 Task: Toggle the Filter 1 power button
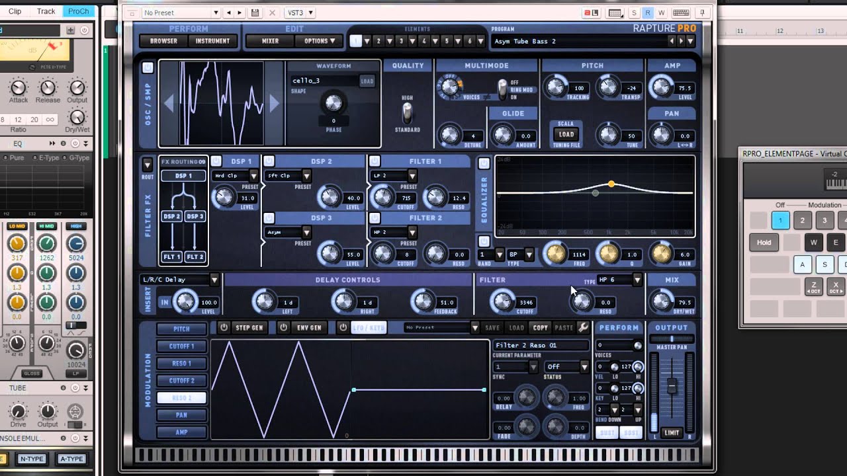click(375, 161)
